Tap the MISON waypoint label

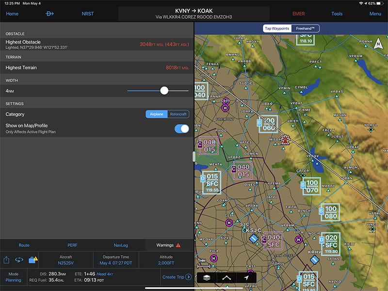pyautogui.click(x=275, y=140)
